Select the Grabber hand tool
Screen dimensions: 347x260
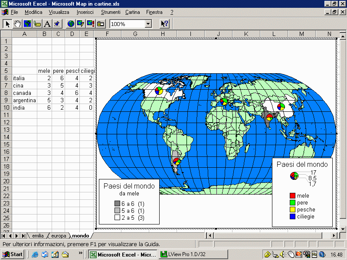[x=17, y=24]
